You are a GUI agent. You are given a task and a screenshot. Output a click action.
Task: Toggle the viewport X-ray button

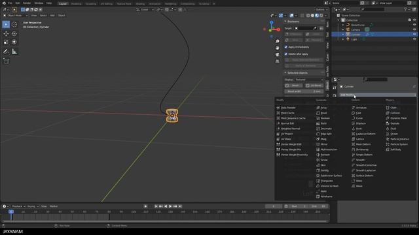coord(302,16)
